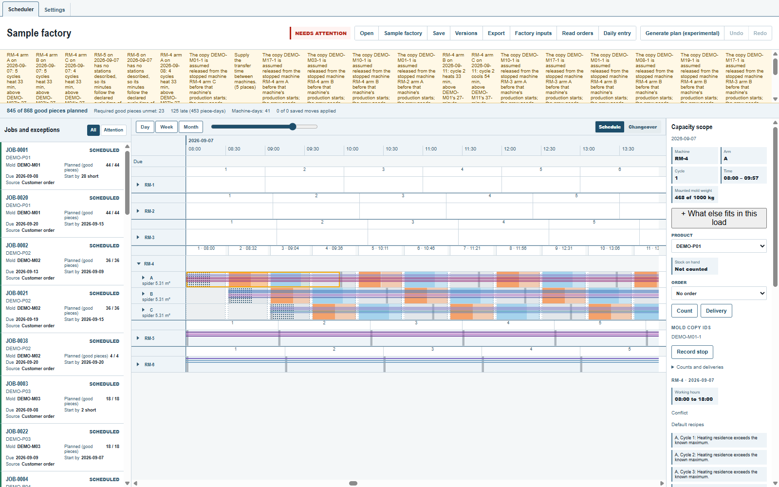Click the Record stop button
The width and height of the screenshot is (779, 487).
[692, 352]
